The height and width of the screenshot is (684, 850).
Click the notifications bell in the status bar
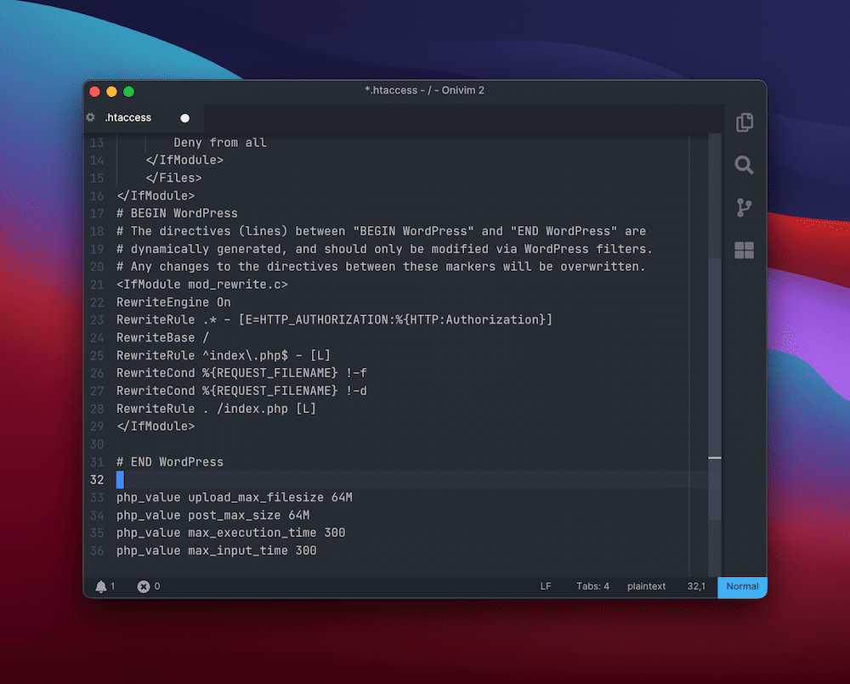coord(103,586)
